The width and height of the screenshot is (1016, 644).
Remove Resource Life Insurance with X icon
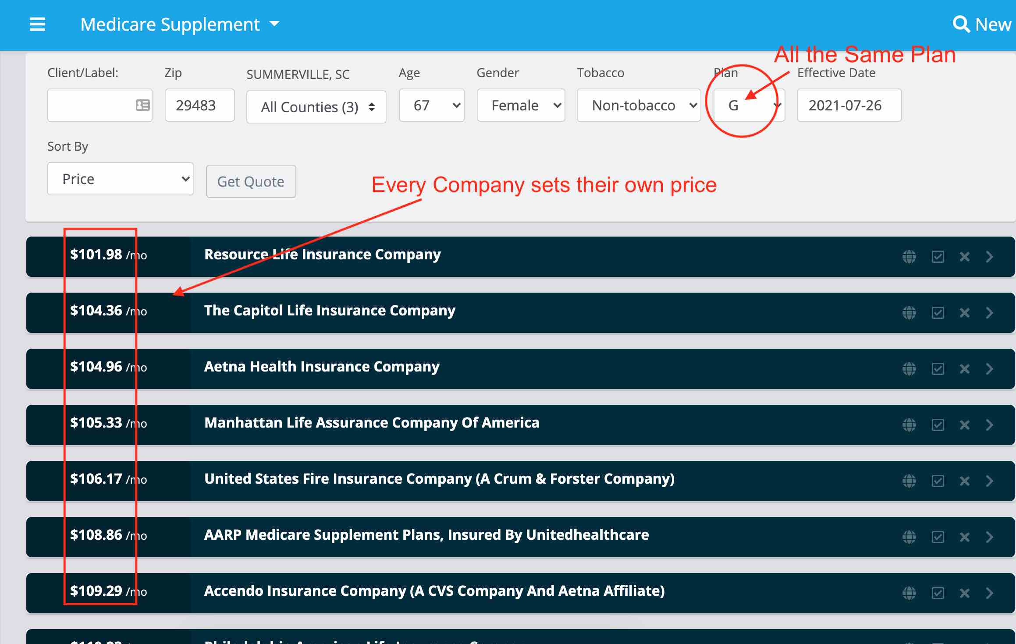[x=964, y=257]
